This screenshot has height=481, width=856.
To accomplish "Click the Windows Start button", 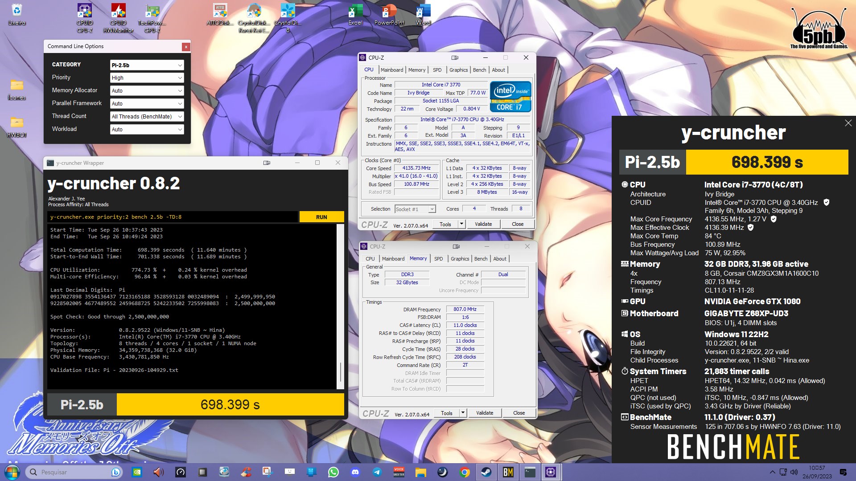I will click(x=12, y=472).
